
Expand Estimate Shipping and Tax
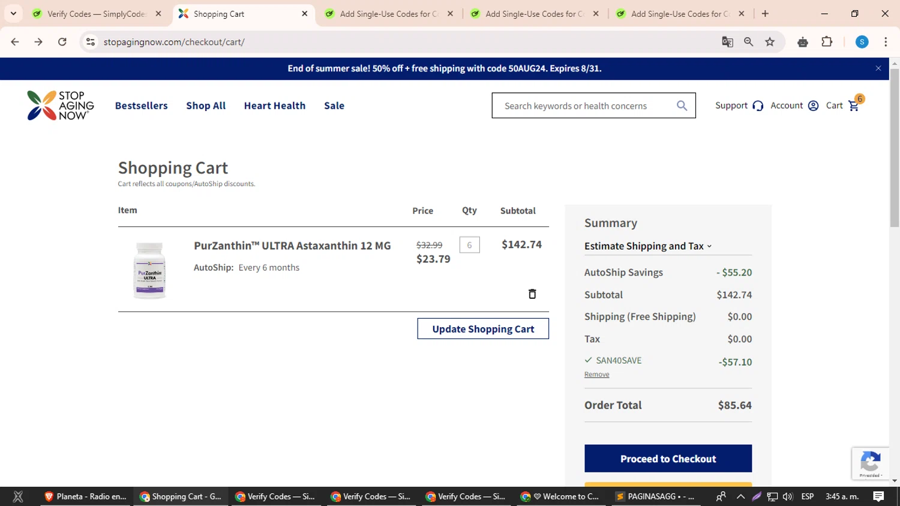[648, 246]
